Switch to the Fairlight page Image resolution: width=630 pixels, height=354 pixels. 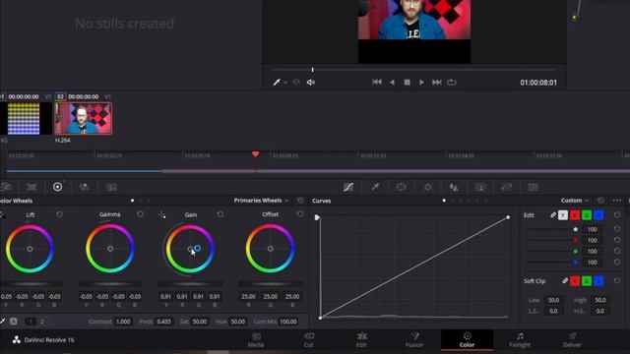coord(520,340)
